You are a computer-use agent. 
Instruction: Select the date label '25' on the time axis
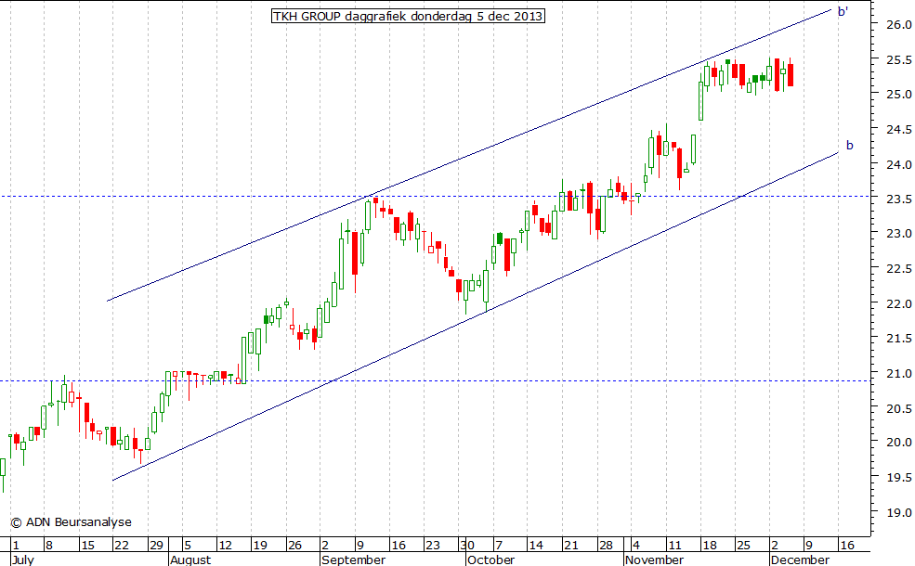[743, 546]
